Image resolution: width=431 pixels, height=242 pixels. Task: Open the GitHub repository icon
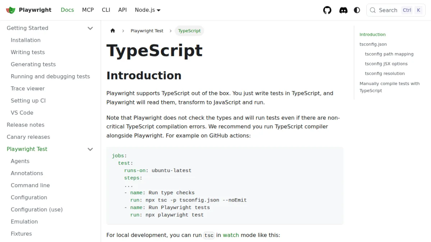[x=327, y=10]
